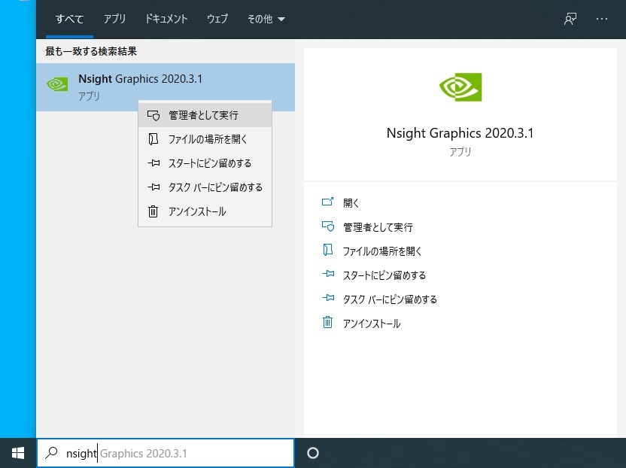The width and height of the screenshot is (626, 468).
Task: Click the NVIDIA icon in the search result row
Action: click(x=57, y=84)
